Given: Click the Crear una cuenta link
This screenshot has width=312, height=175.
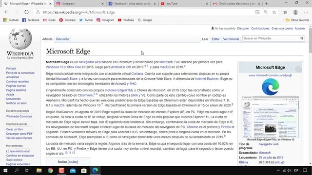Looking at the screenshot, I should (282, 28).
